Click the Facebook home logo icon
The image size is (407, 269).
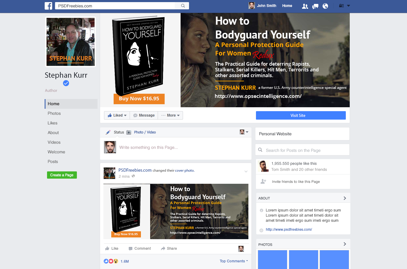49,5
